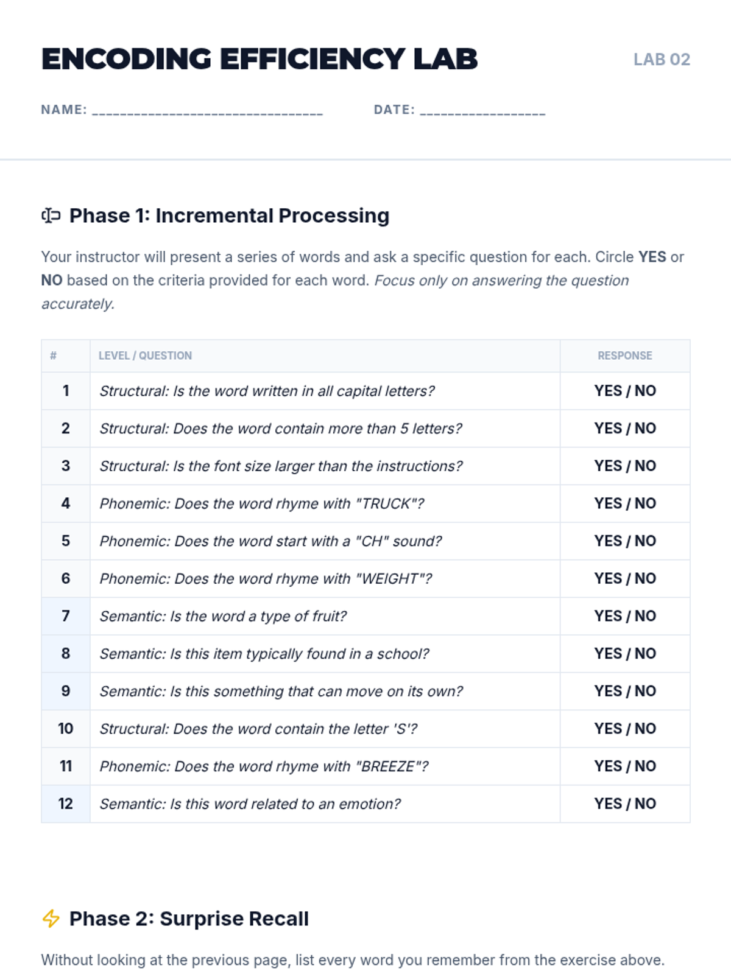Click the LAB 02 label

point(662,60)
